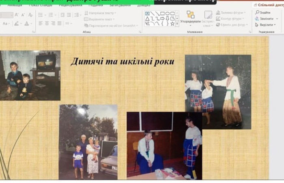Screen dimensions: 284x183
Task: Select photo of two boys by the TV
Action: [x=30, y=75]
